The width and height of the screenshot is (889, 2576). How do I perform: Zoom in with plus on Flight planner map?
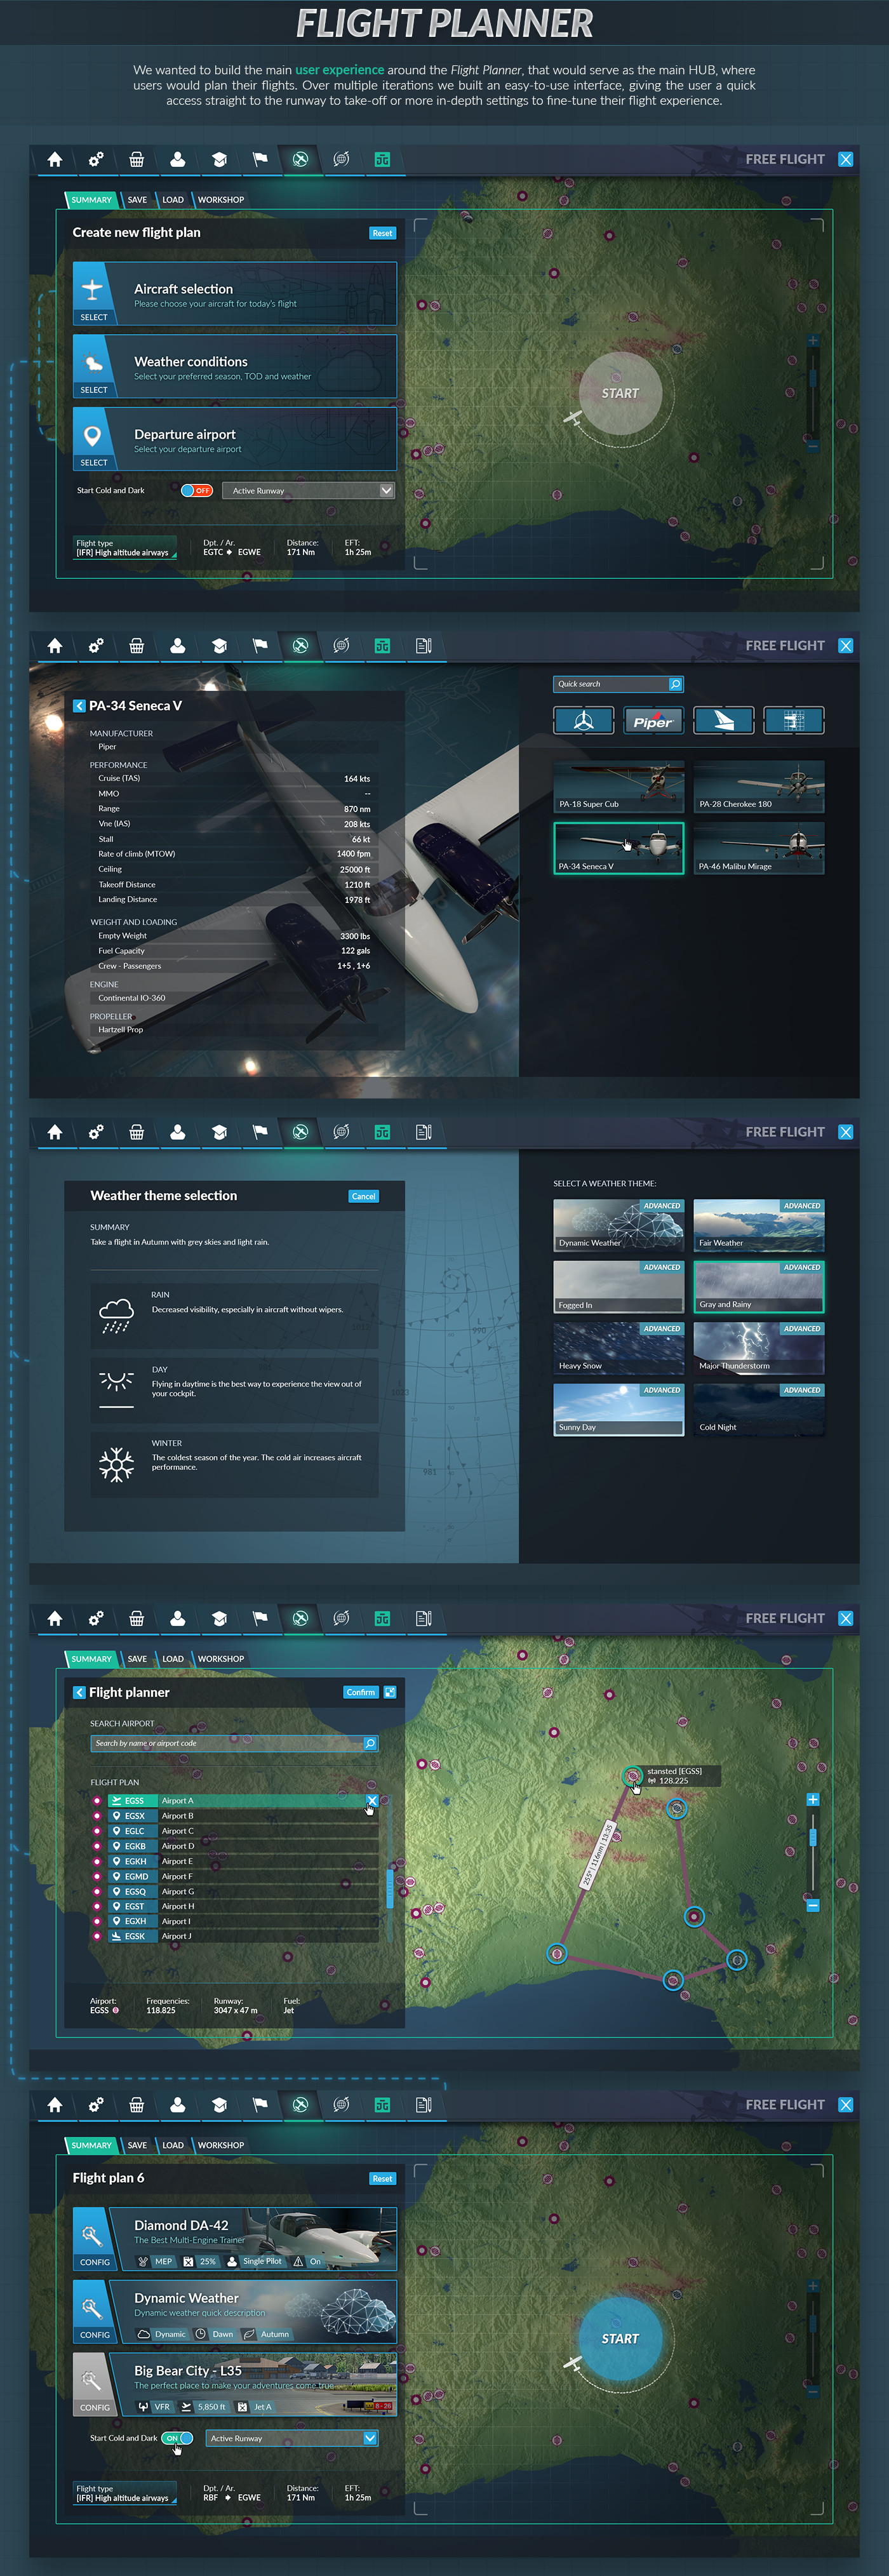click(x=813, y=1799)
